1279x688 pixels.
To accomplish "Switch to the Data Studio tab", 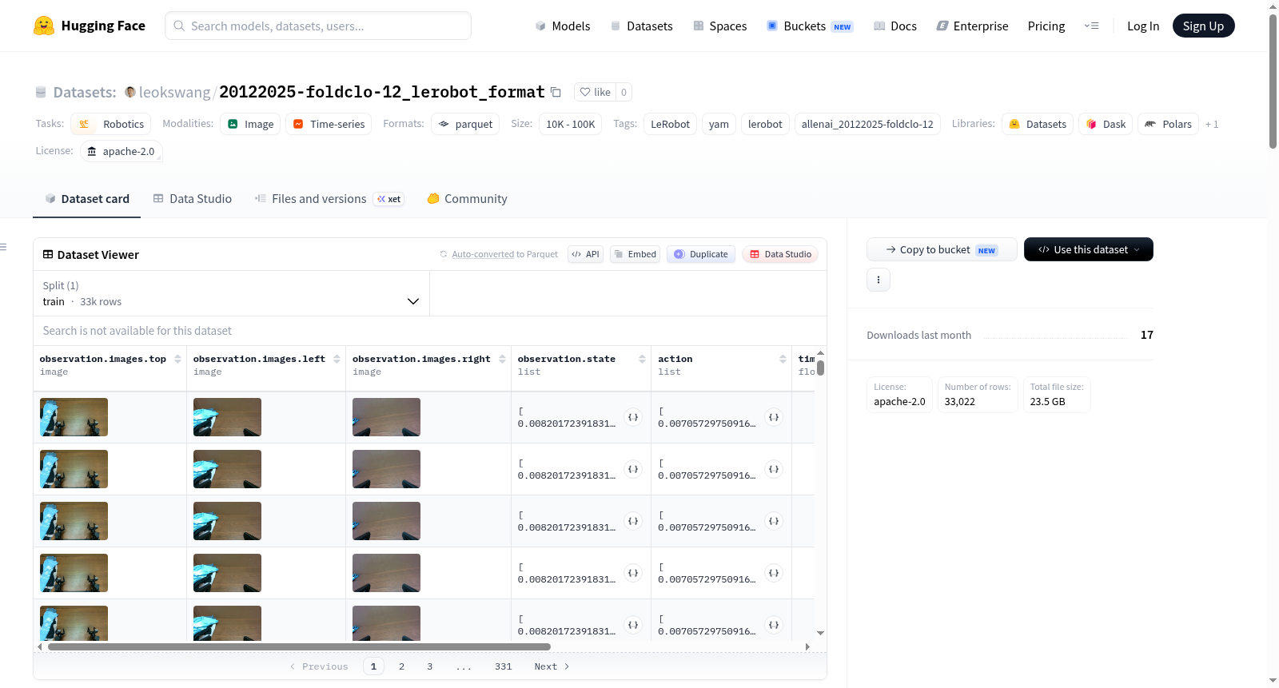I will (x=193, y=198).
